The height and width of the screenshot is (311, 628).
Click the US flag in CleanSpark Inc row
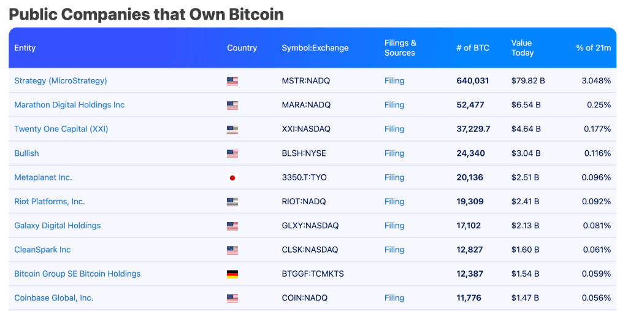[x=232, y=250]
